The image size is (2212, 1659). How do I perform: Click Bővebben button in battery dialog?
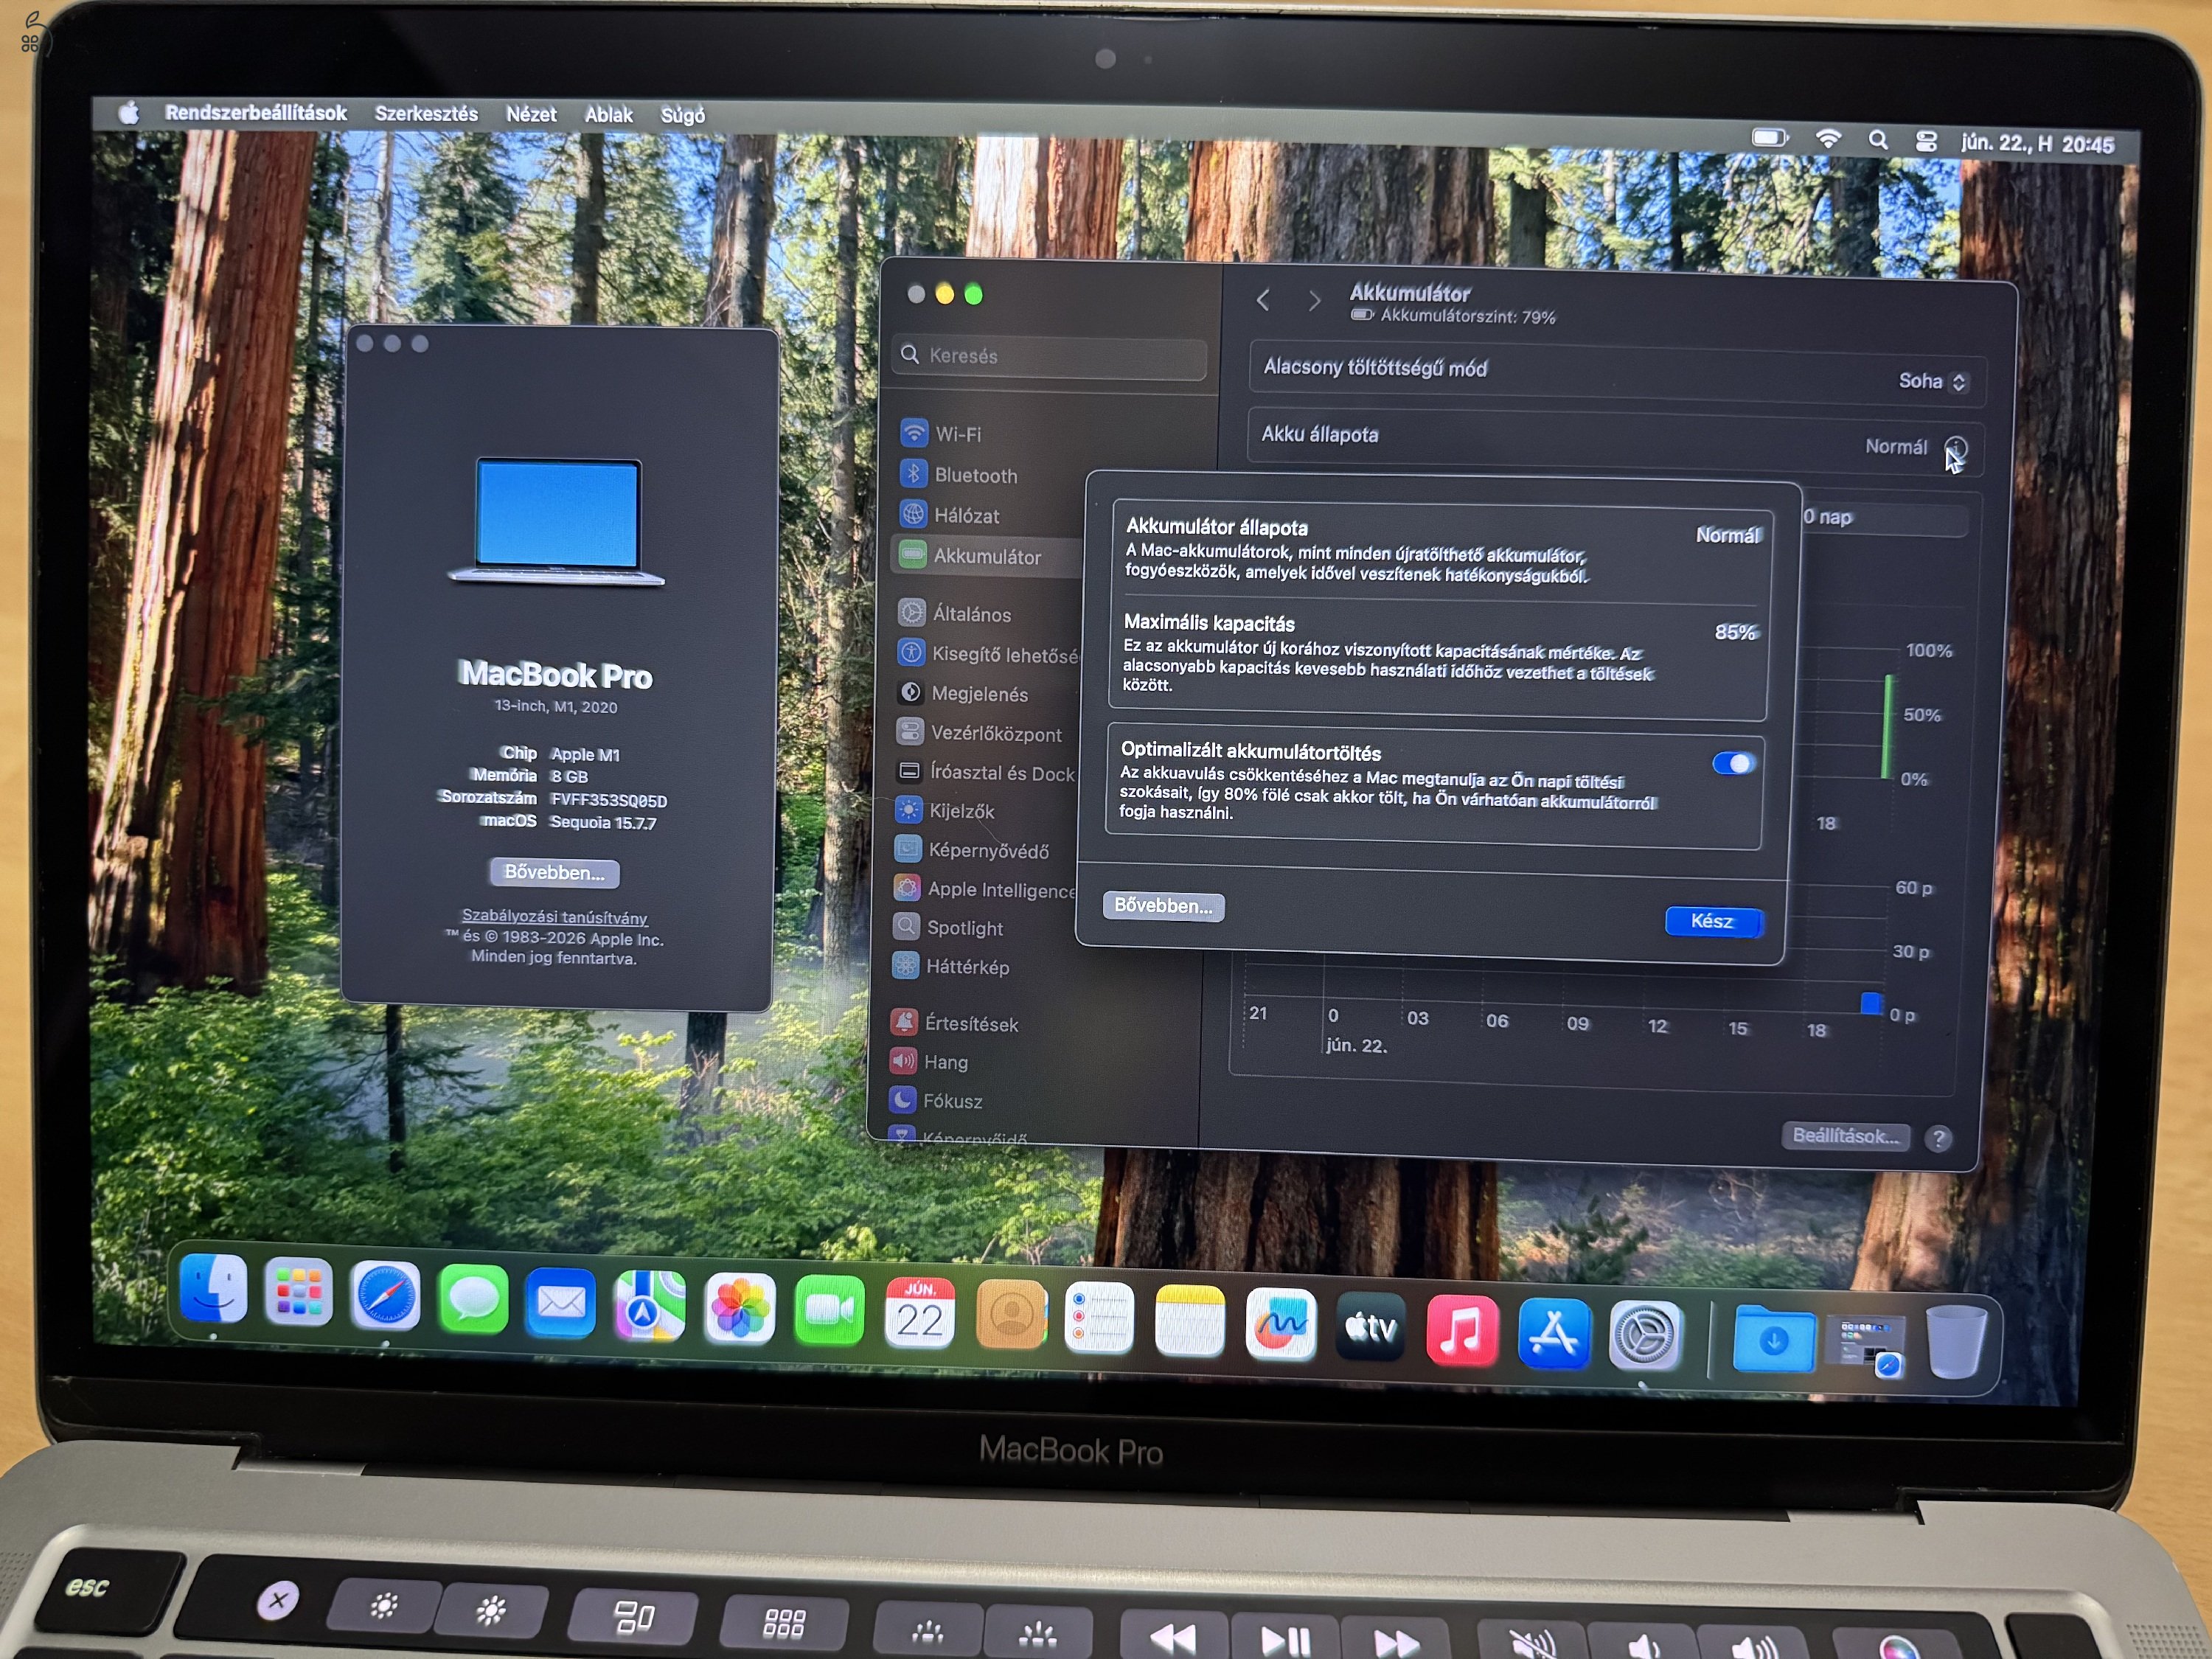[x=1163, y=906]
